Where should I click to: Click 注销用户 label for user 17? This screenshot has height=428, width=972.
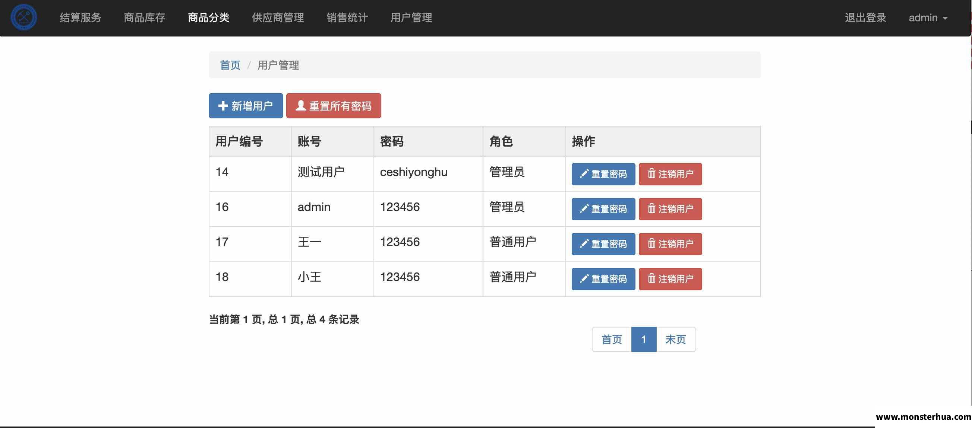click(x=676, y=244)
